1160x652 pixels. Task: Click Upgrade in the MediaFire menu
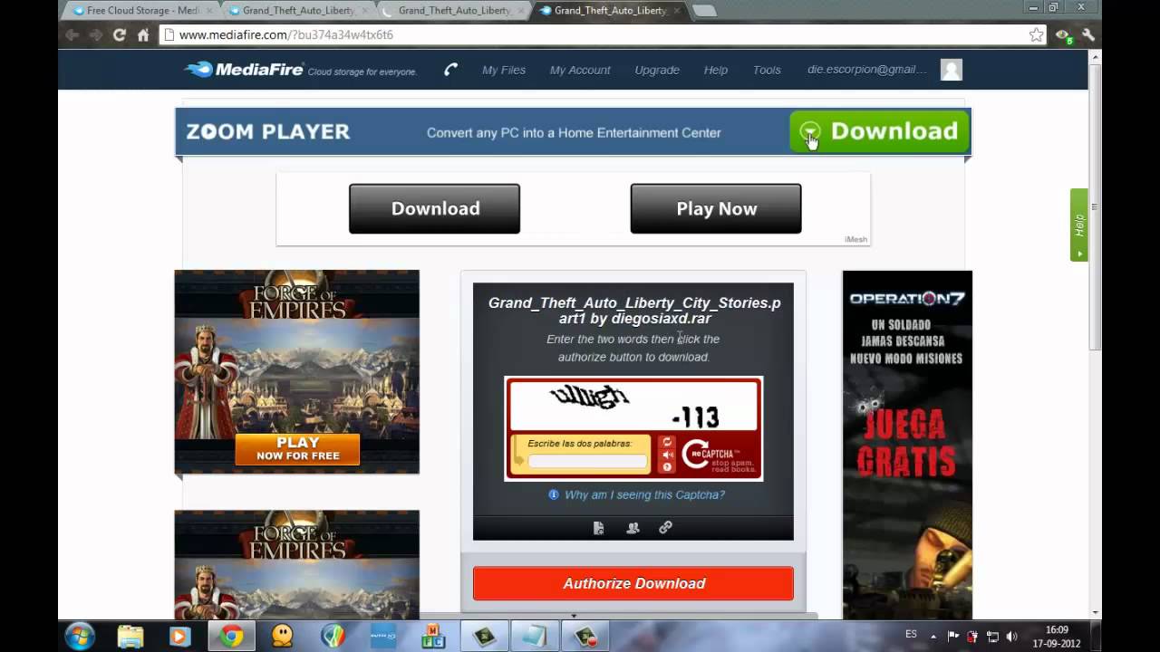(x=657, y=70)
